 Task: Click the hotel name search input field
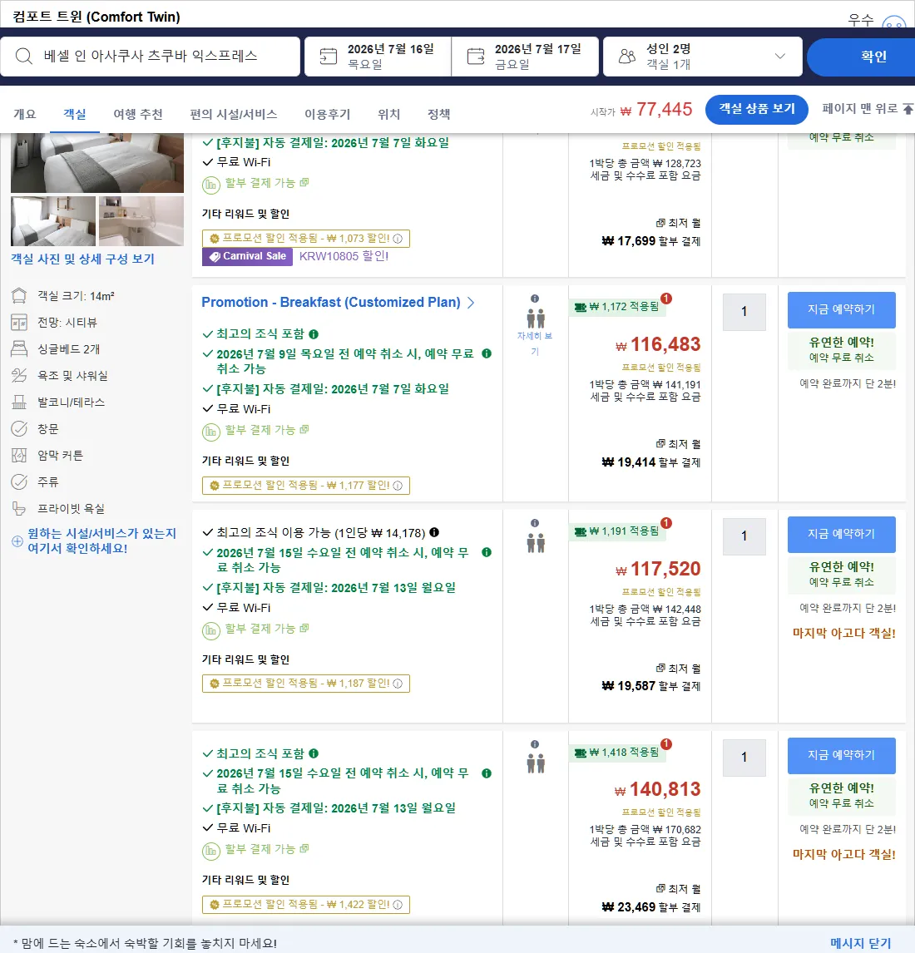click(151, 57)
